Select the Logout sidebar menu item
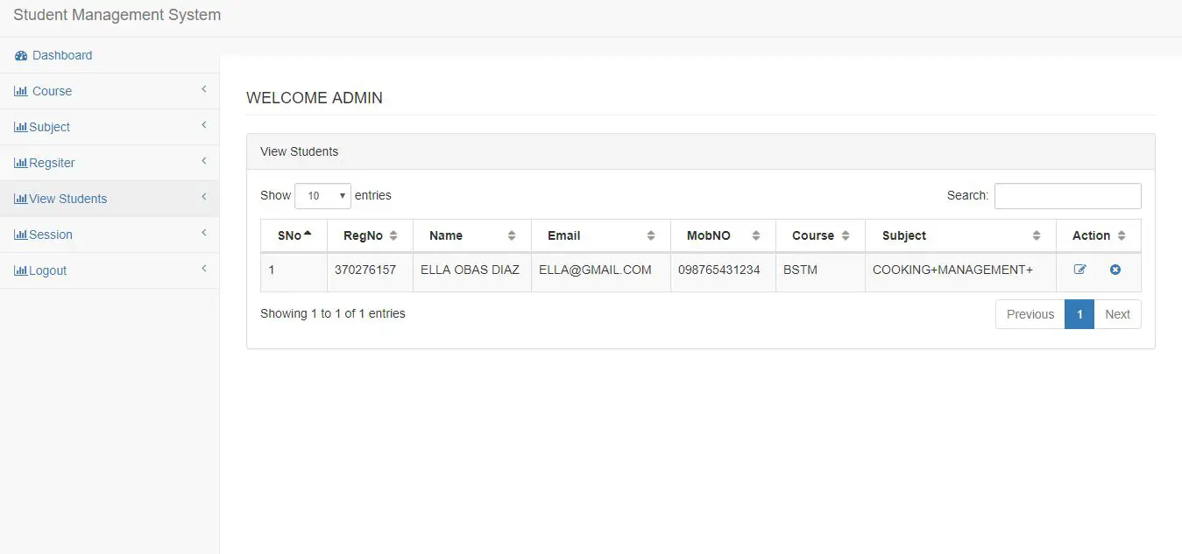Screen dimensions: 1182x554 (47, 270)
